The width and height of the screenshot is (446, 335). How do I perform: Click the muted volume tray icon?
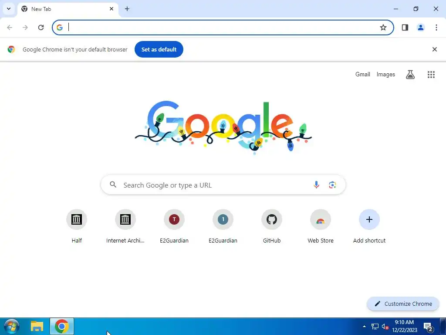(x=385, y=326)
